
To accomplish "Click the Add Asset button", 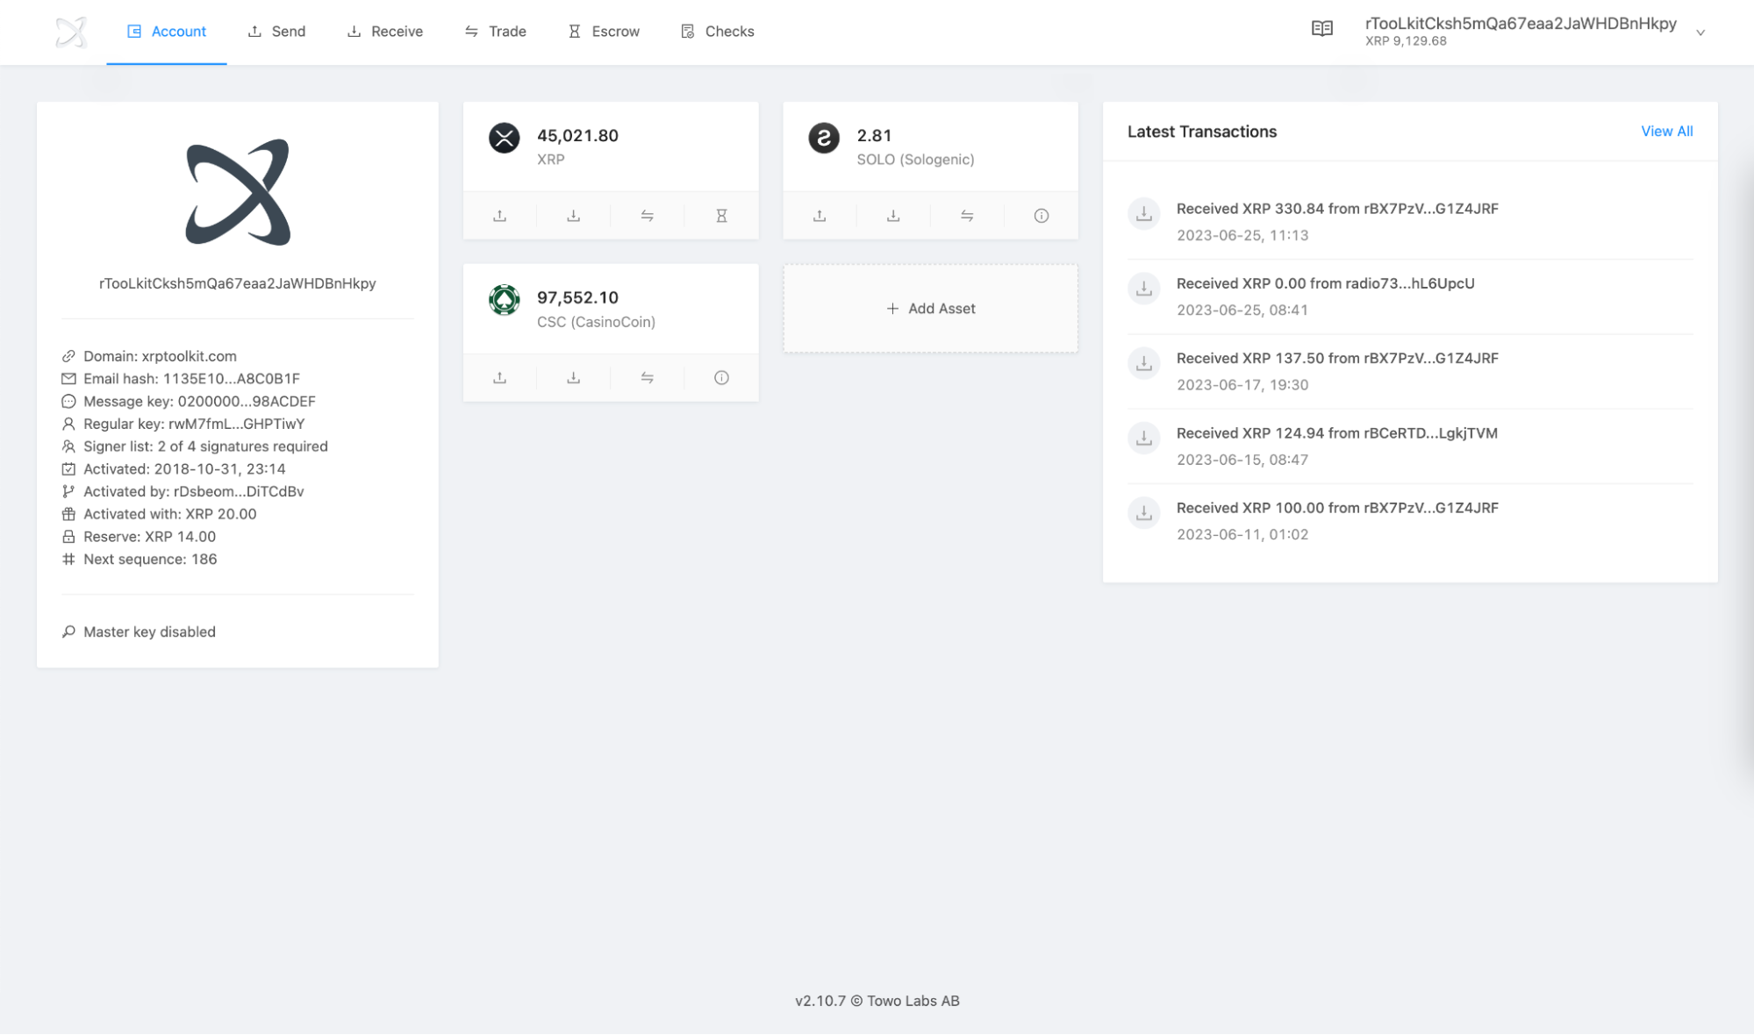I will (x=930, y=308).
